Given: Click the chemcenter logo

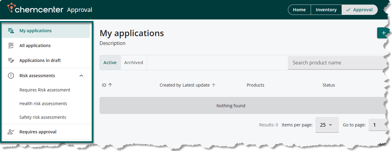Looking at the screenshot, I should pyautogui.click(x=35, y=9).
